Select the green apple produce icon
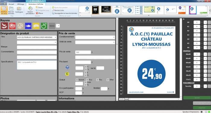The width and height of the screenshot is (211, 113). tap(44, 26)
